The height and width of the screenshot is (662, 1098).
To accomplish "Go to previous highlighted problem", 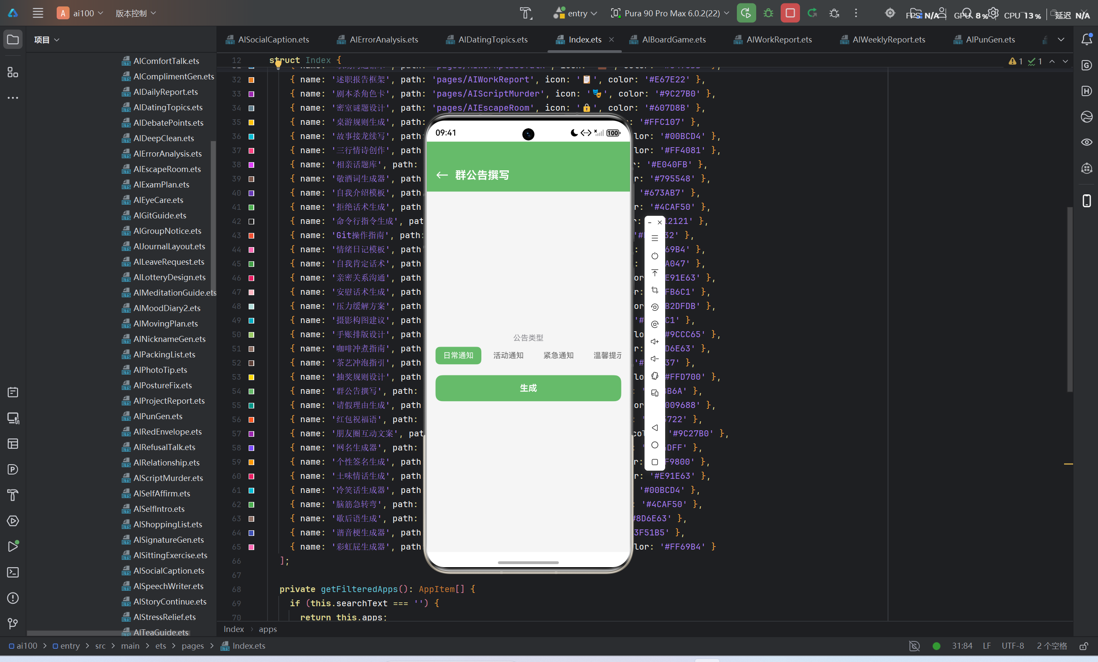I will 1052,61.
